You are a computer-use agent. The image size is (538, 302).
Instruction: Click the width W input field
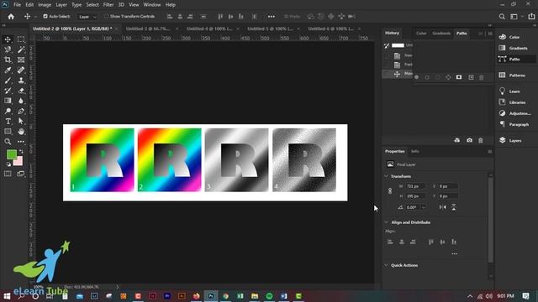[x=415, y=186]
